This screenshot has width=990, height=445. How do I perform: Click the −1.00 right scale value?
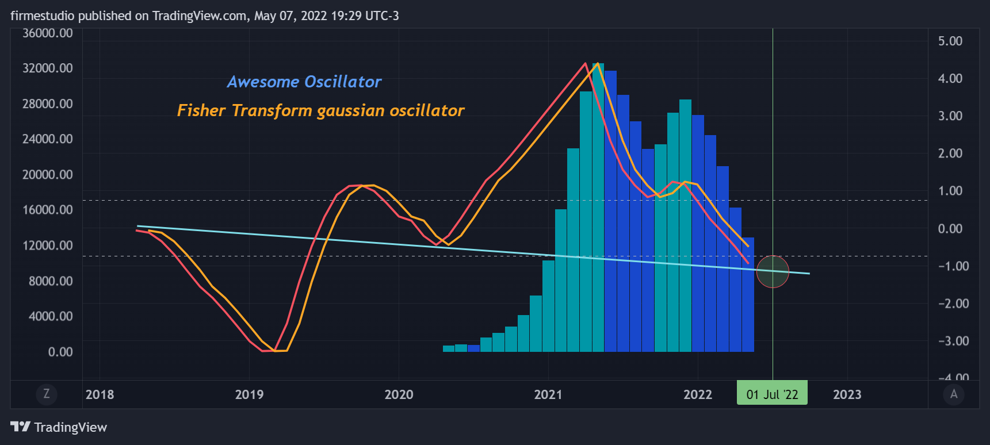pyautogui.click(x=954, y=266)
